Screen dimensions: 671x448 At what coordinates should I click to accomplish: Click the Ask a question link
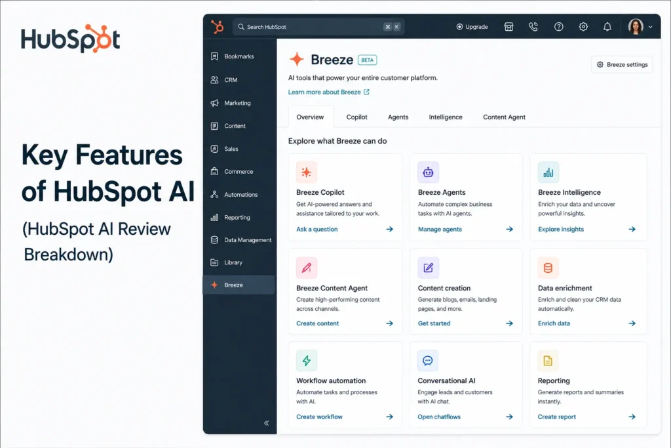[316, 229]
